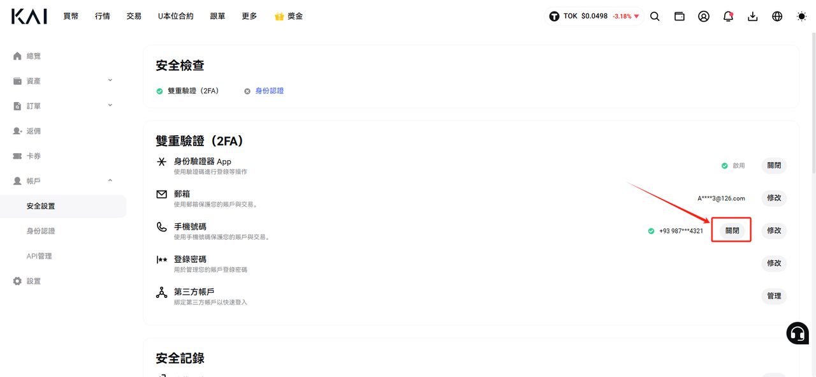Expand the 訂單 sidebar chevron

110,105
